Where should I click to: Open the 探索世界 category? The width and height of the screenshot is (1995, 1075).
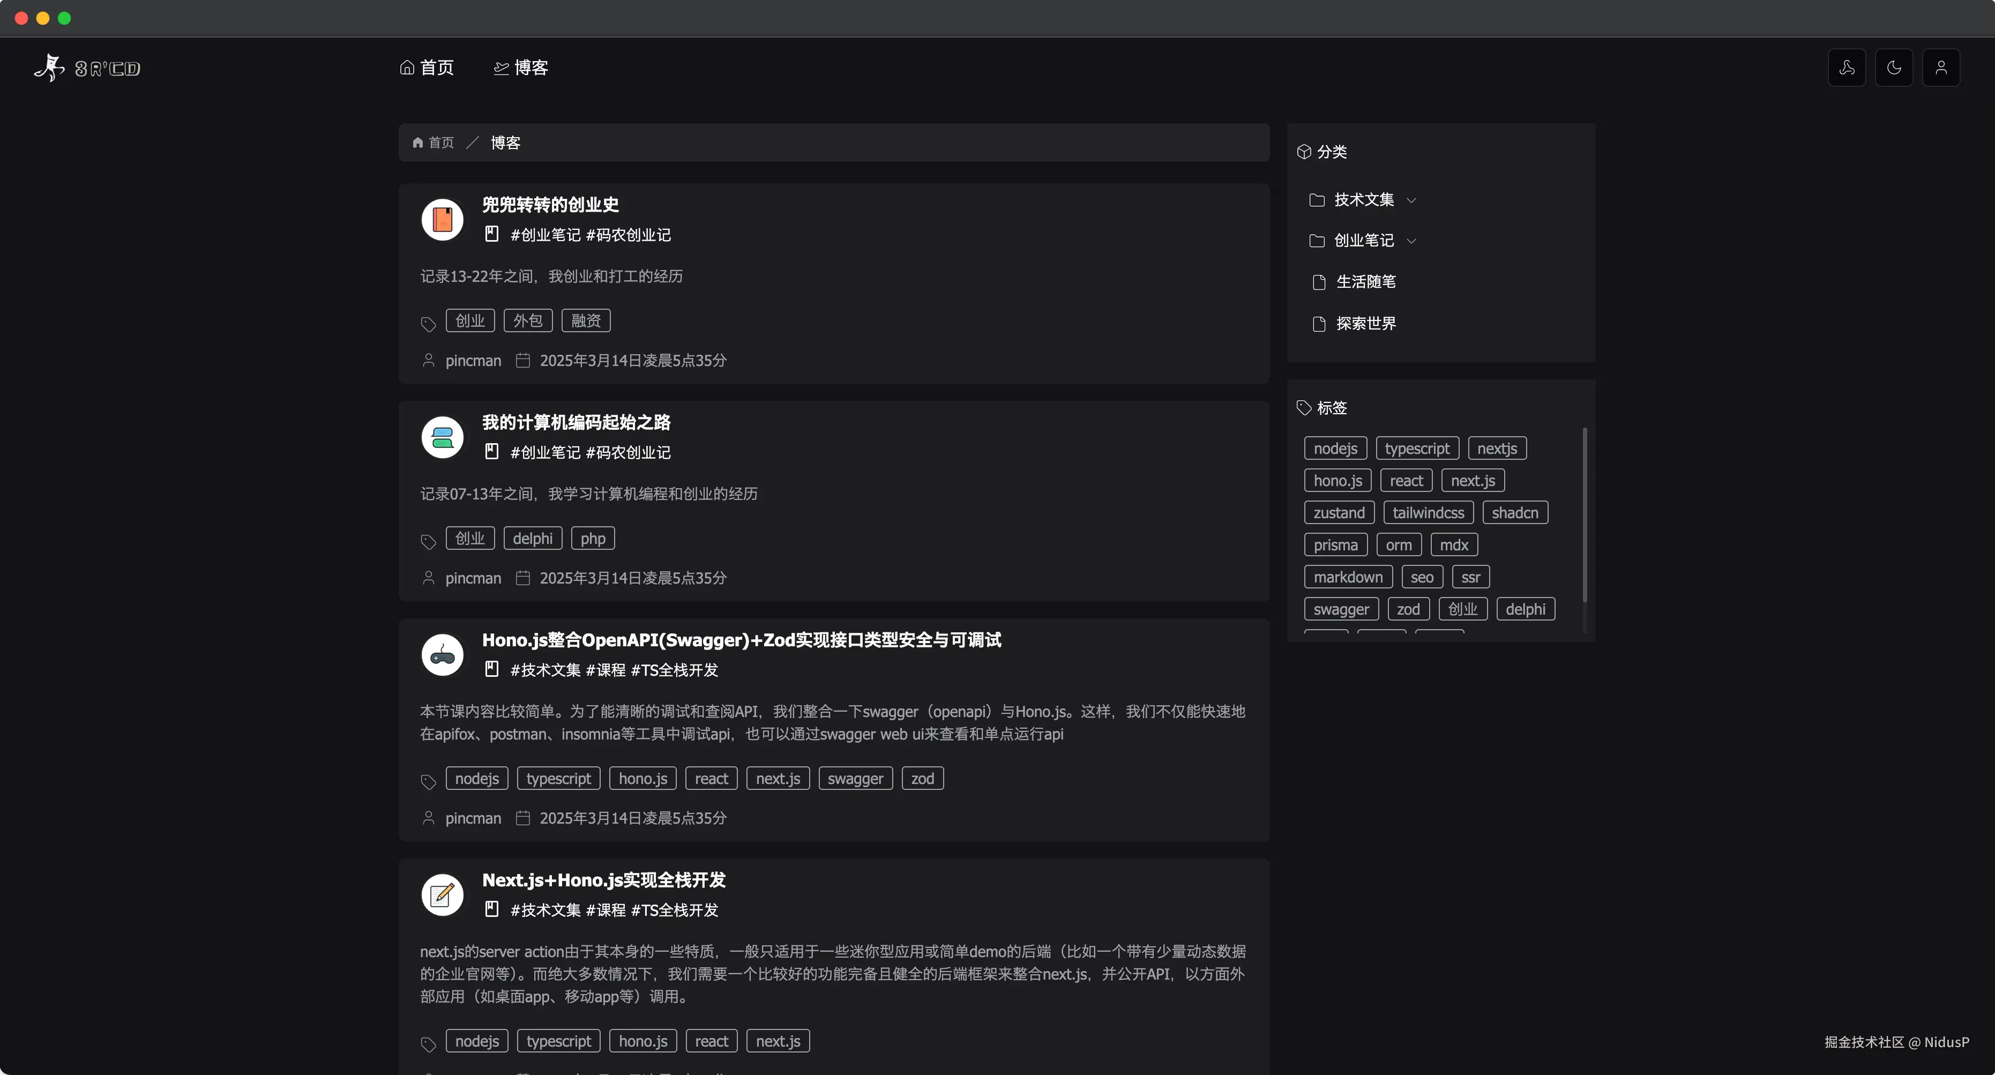point(1365,324)
